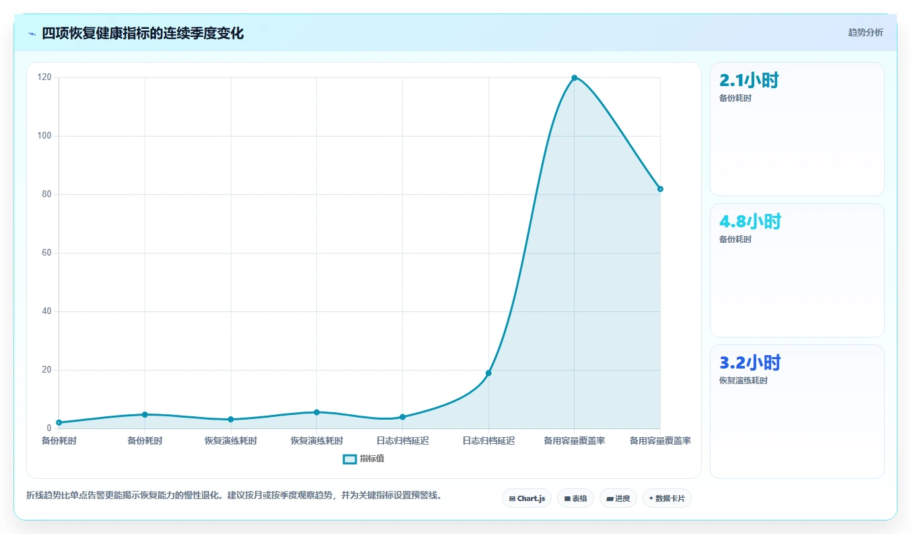Click the data point near value 19

pos(488,373)
